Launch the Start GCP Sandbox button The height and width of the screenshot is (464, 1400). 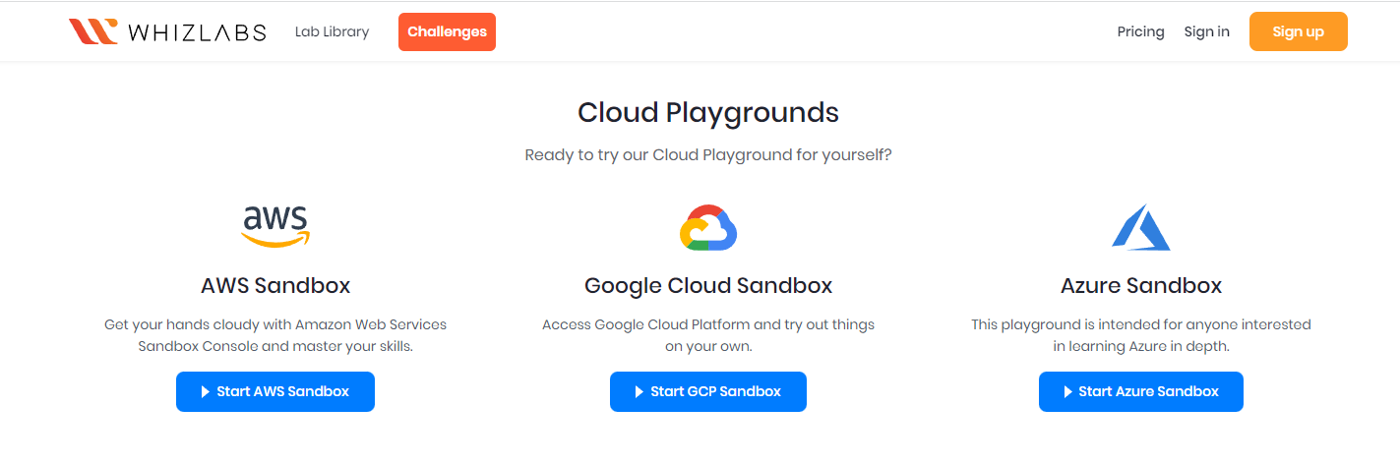pyautogui.click(x=708, y=391)
